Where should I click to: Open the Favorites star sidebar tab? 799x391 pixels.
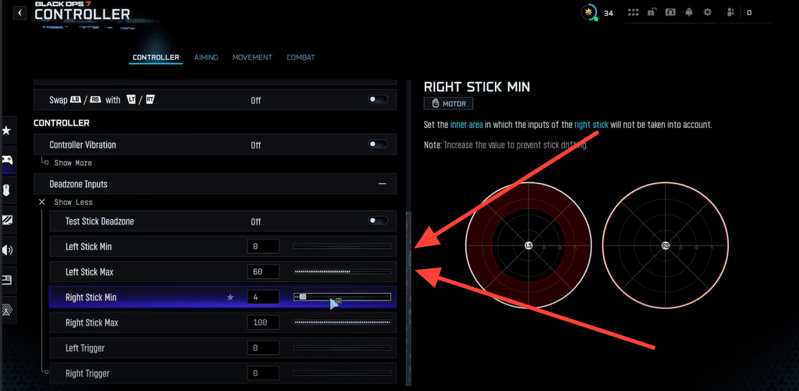point(7,130)
